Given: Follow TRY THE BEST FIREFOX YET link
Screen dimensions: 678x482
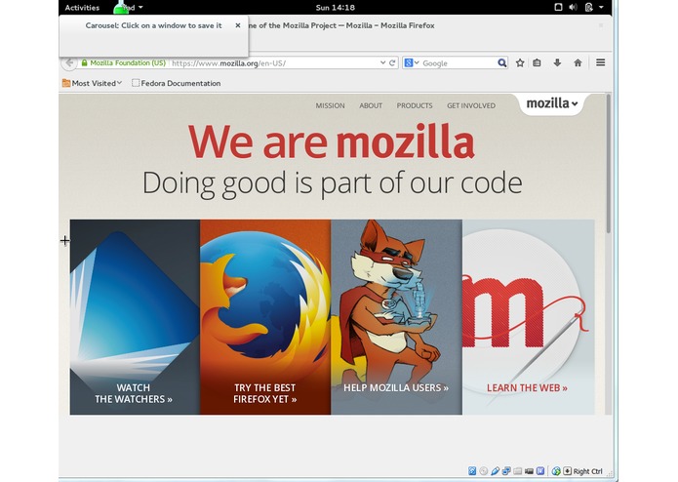Looking at the screenshot, I should pyautogui.click(x=265, y=393).
